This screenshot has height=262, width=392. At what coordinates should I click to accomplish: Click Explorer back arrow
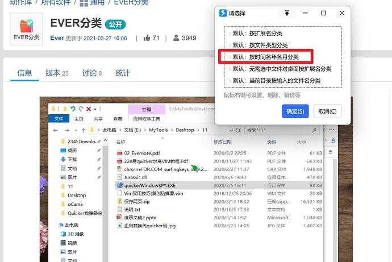click(56, 130)
